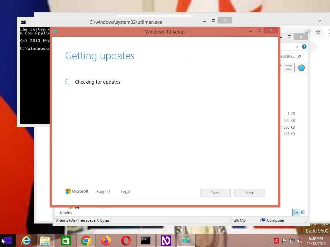This screenshot has height=247, width=330.
Task: Open Windows Store from taskbar
Action: point(66,241)
